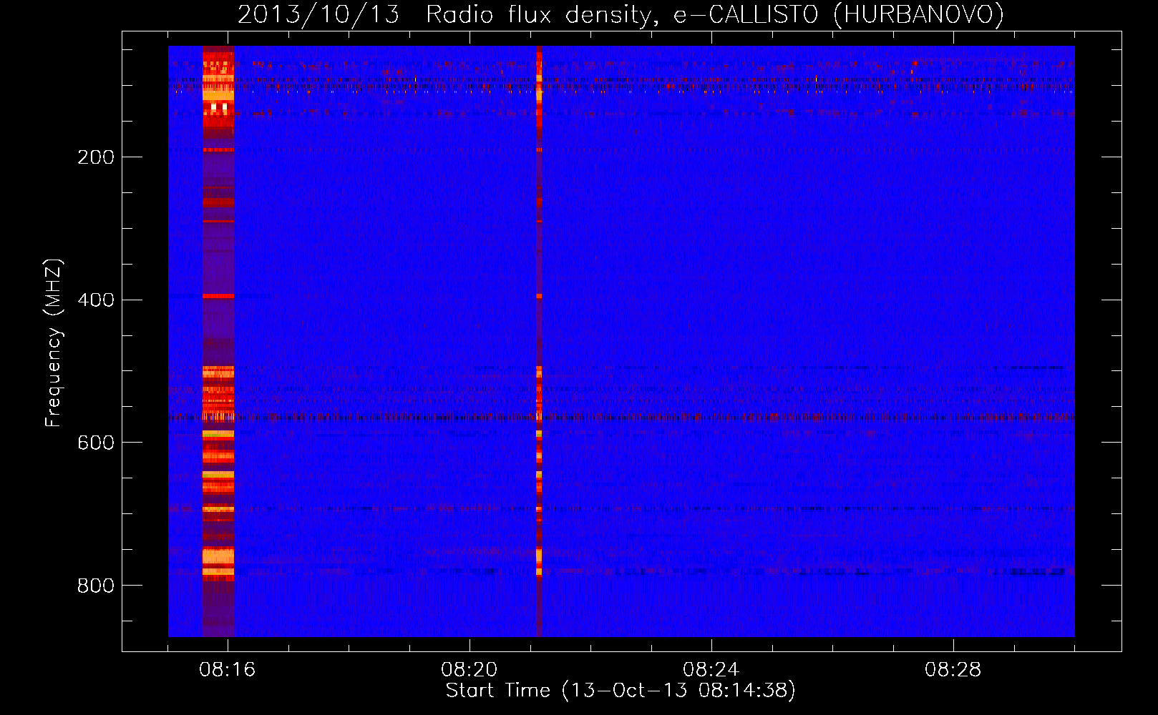
Task: Click the 'Start Time (13-Oct-13 08:14:38)' label
Action: [621, 691]
